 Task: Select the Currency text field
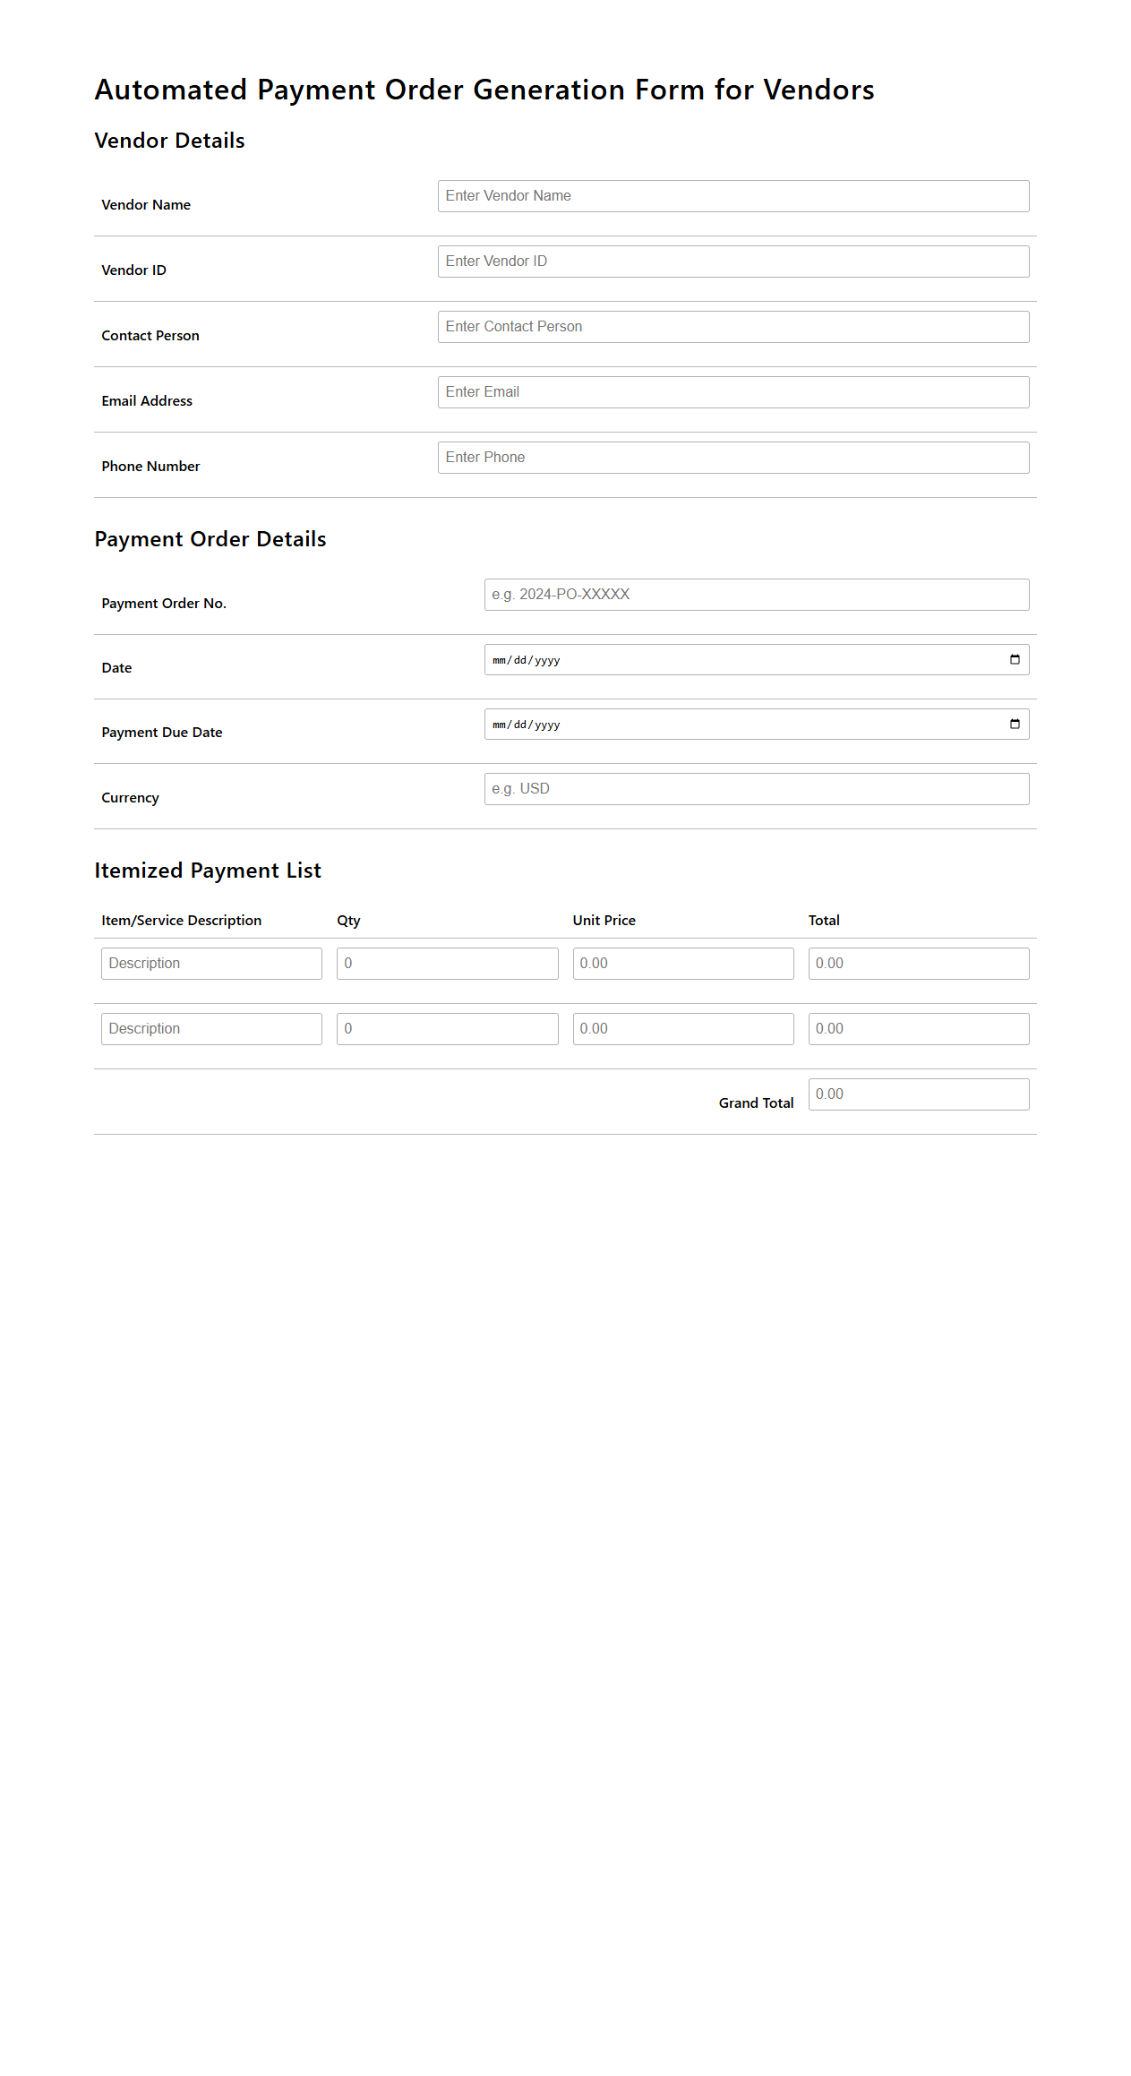click(756, 789)
